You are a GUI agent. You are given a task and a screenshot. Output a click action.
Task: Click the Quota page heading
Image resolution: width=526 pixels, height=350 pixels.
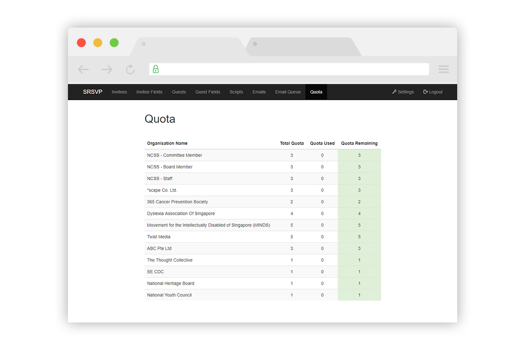click(x=160, y=119)
